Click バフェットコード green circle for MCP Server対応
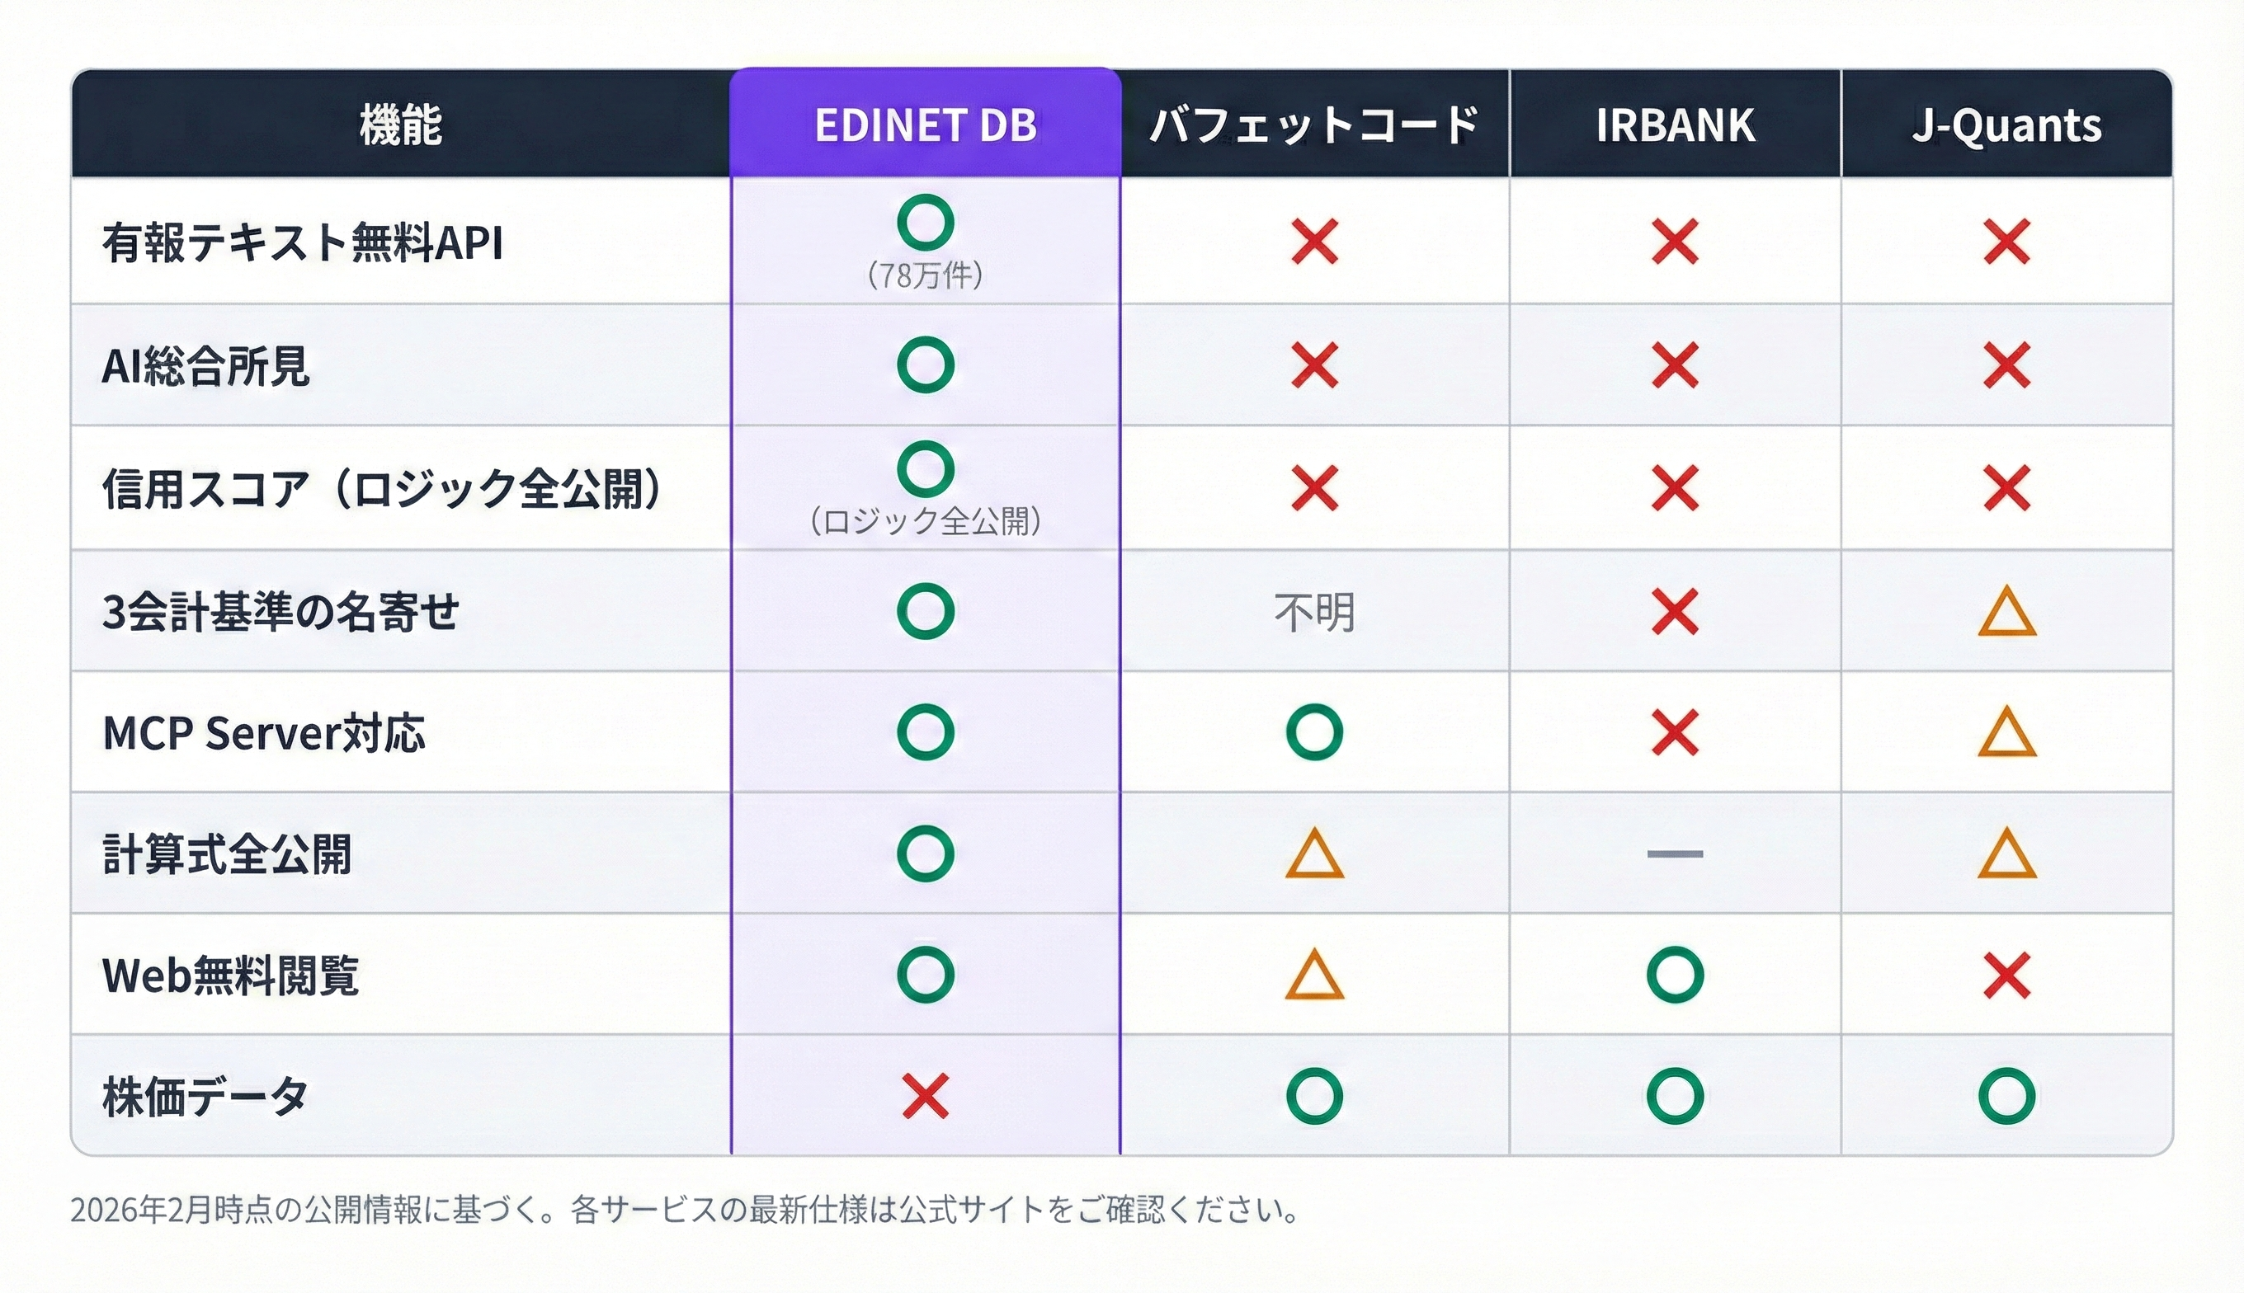The image size is (2244, 1293). pyautogui.click(x=1314, y=731)
